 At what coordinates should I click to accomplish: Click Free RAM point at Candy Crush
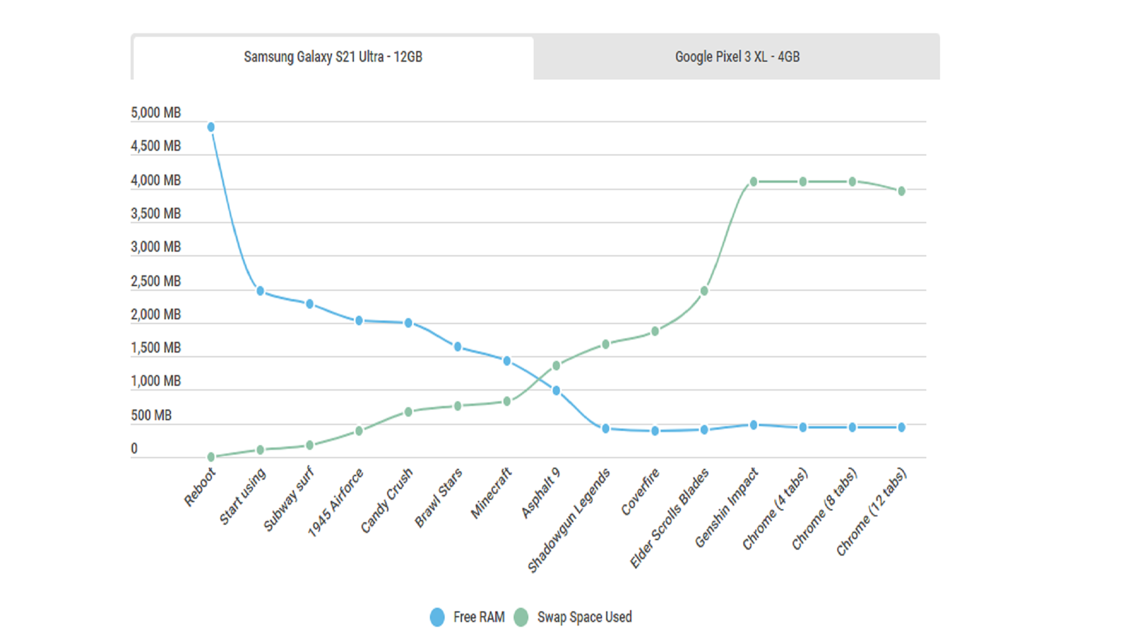(408, 323)
